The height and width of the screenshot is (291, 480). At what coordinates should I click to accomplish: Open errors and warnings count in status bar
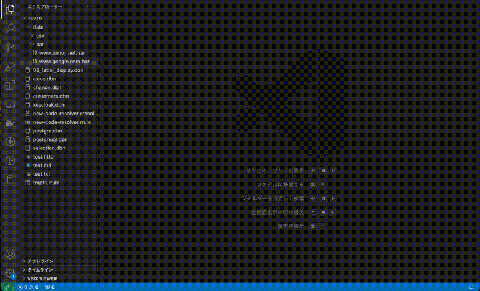(x=28, y=287)
